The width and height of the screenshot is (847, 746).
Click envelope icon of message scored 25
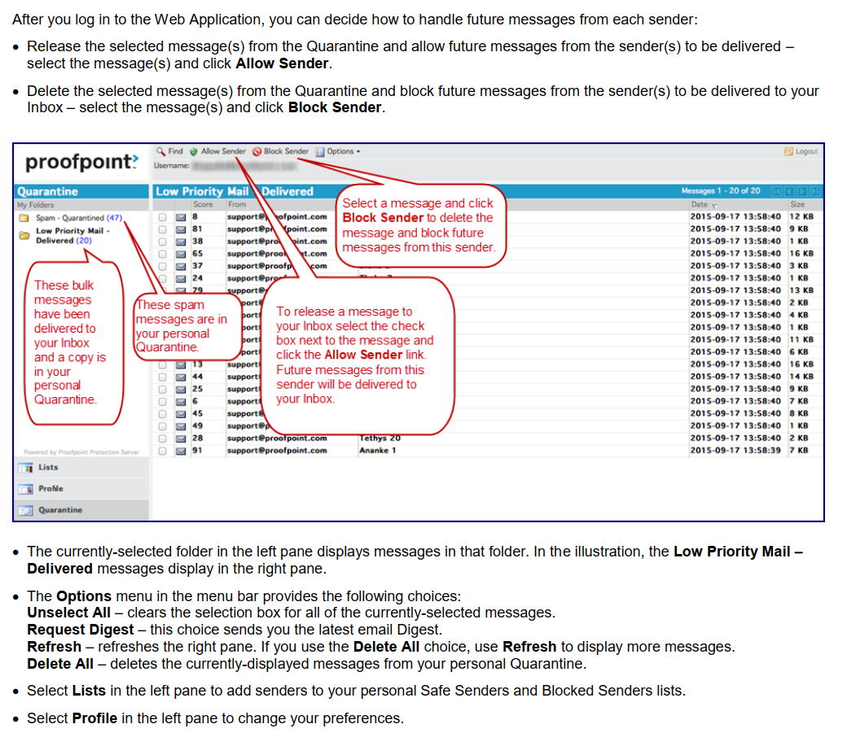181,390
